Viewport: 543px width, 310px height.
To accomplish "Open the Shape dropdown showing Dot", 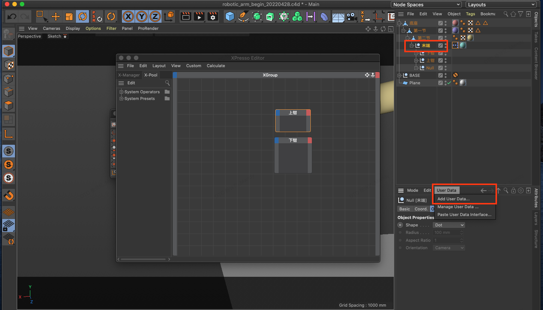I will 449,225.
